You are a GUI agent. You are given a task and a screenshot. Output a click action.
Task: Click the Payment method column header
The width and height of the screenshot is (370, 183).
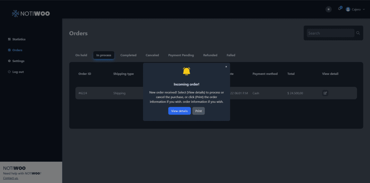coord(265,74)
